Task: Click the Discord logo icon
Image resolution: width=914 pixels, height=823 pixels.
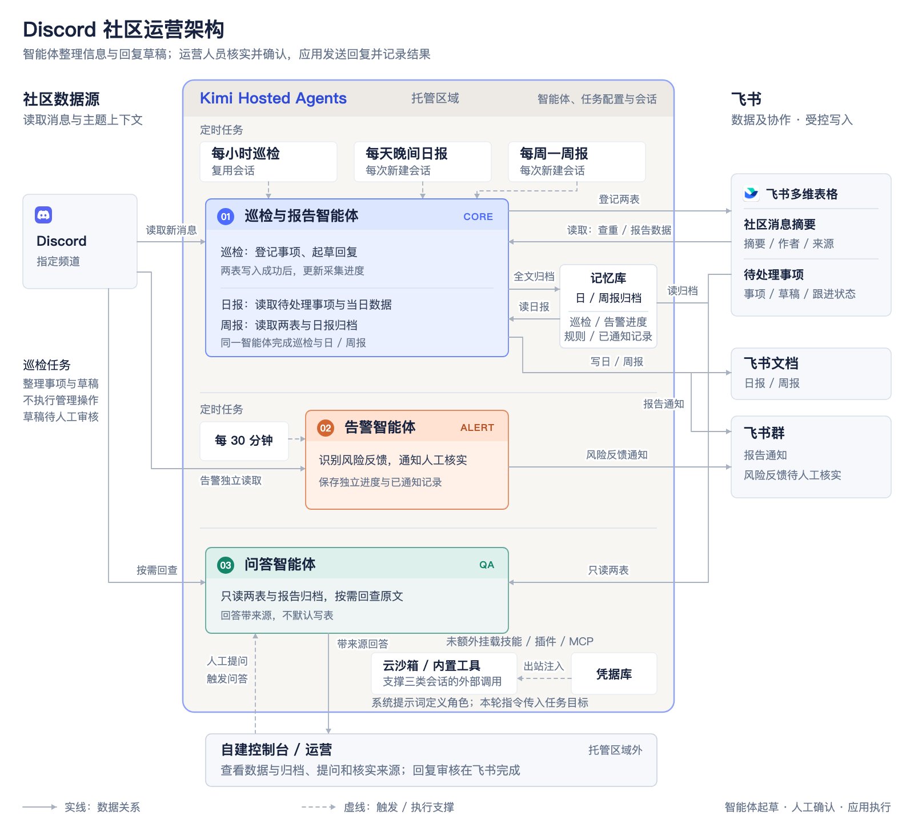Action: pos(43,215)
